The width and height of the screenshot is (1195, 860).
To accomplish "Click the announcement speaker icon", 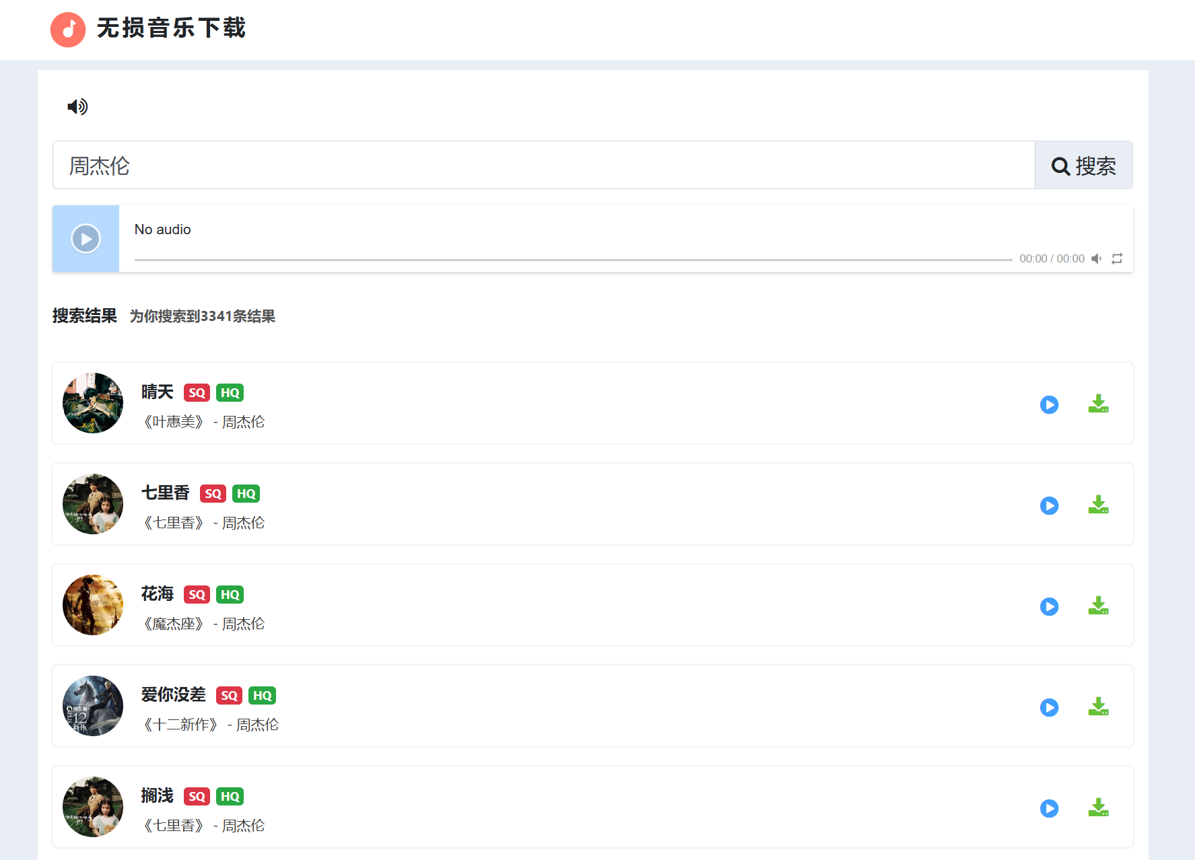I will pos(77,106).
